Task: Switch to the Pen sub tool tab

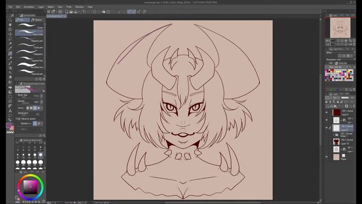Action: 23,20
